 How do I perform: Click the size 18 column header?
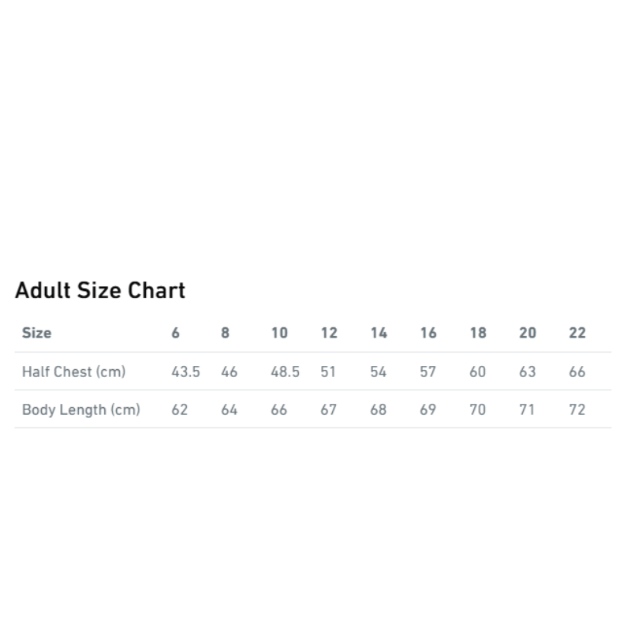point(478,333)
